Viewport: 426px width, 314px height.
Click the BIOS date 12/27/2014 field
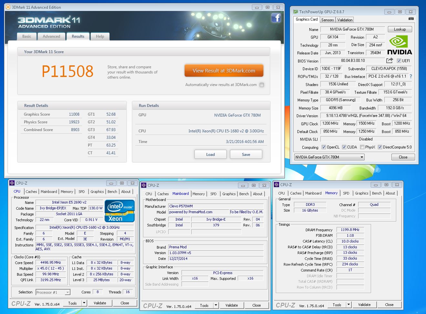[216, 259]
